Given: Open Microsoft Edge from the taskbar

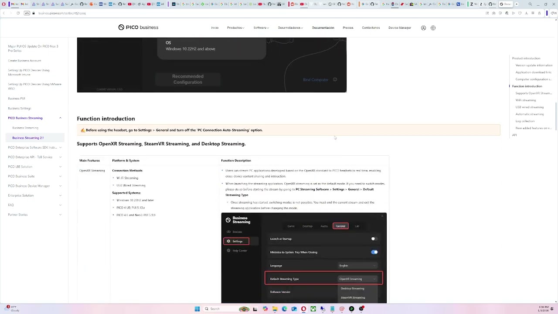Looking at the screenshot, I should pos(284,309).
